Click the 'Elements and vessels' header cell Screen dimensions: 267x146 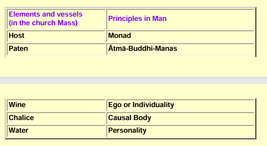(x=56, y=19)
